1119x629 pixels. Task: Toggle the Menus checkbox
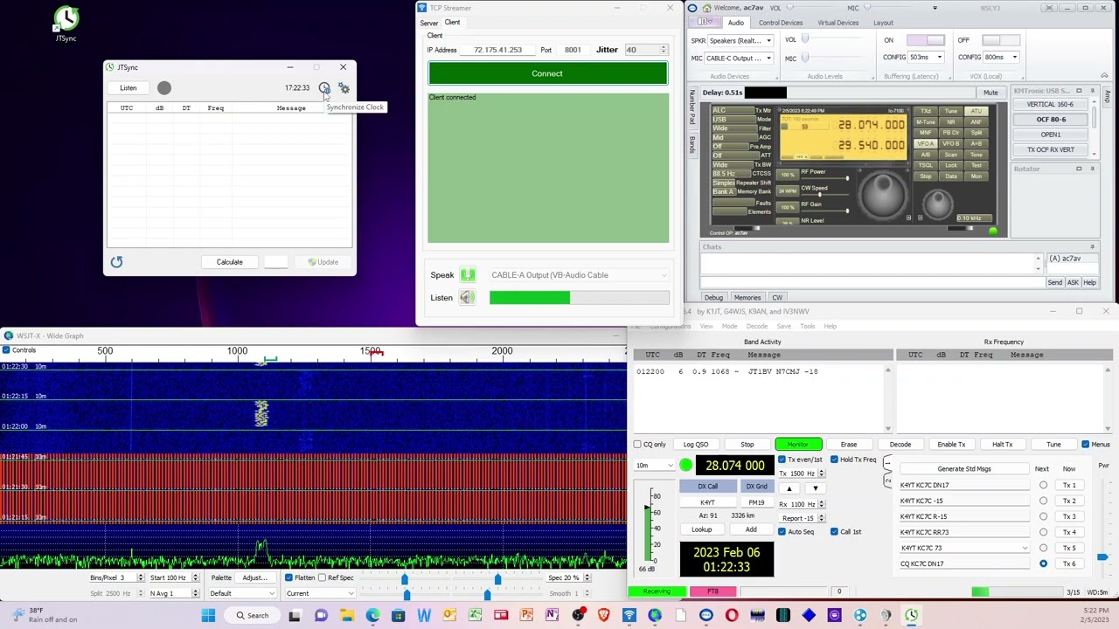pos(1085,445)
